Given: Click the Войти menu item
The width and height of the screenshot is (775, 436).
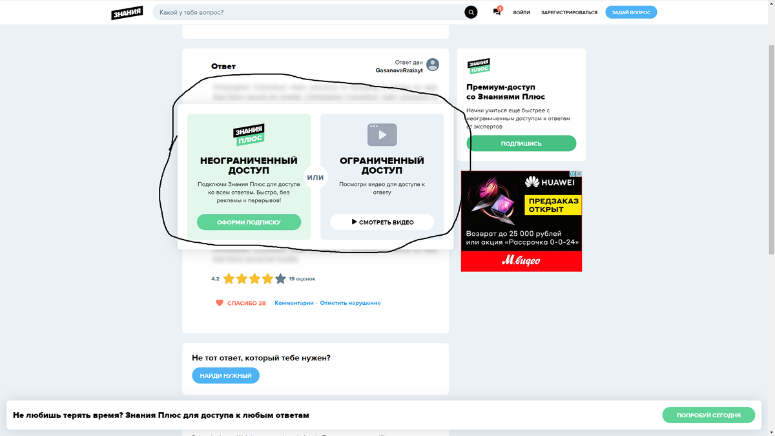Looking at the screenshot, I should [x=522, y=12].
